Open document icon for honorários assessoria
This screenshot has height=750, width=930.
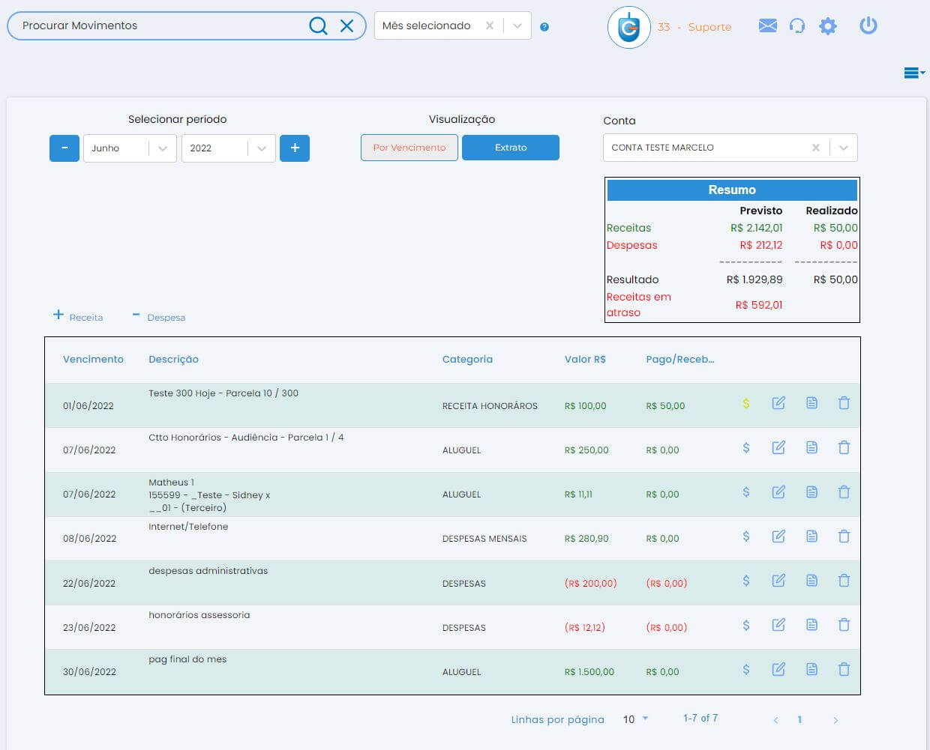[x=811, y=624]
